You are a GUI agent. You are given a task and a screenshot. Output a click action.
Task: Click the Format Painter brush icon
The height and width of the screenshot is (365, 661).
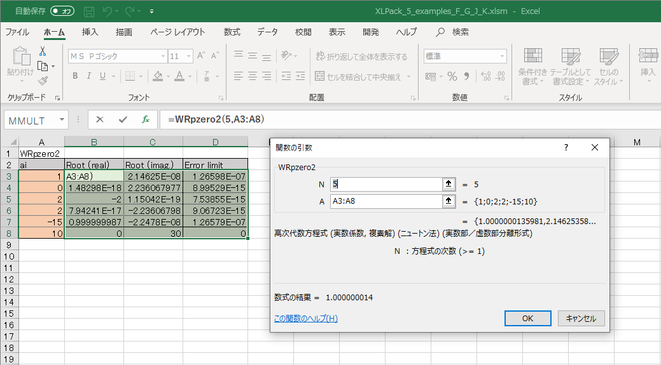tap(43, 81)
